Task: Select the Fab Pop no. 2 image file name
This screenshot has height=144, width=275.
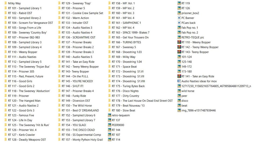Action: pos(190,32)
